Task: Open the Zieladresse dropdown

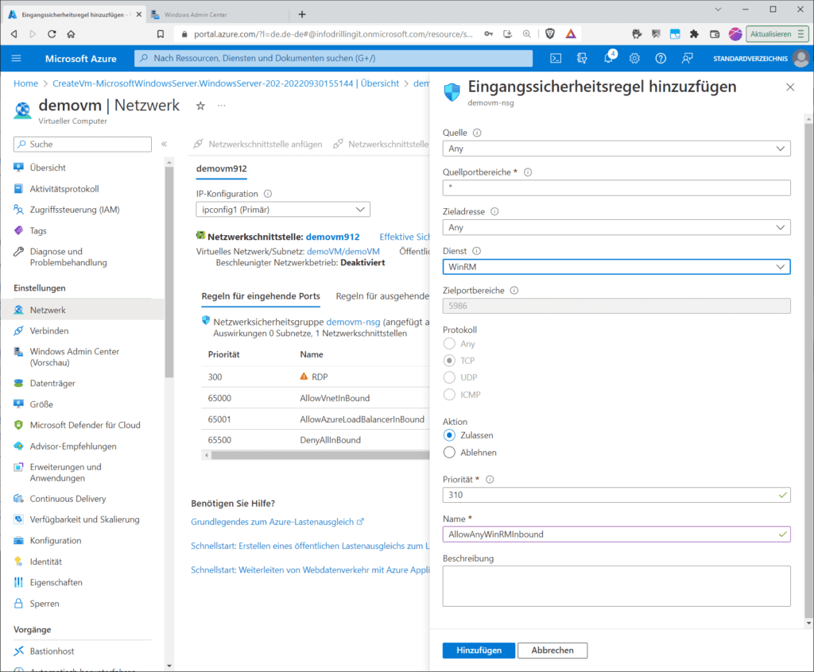Action: 616,227
